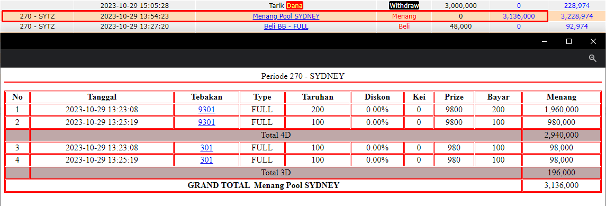The image size is (606, 206).
Task: Click the 228,974 balance value
Action: click(x=577, y=6)
